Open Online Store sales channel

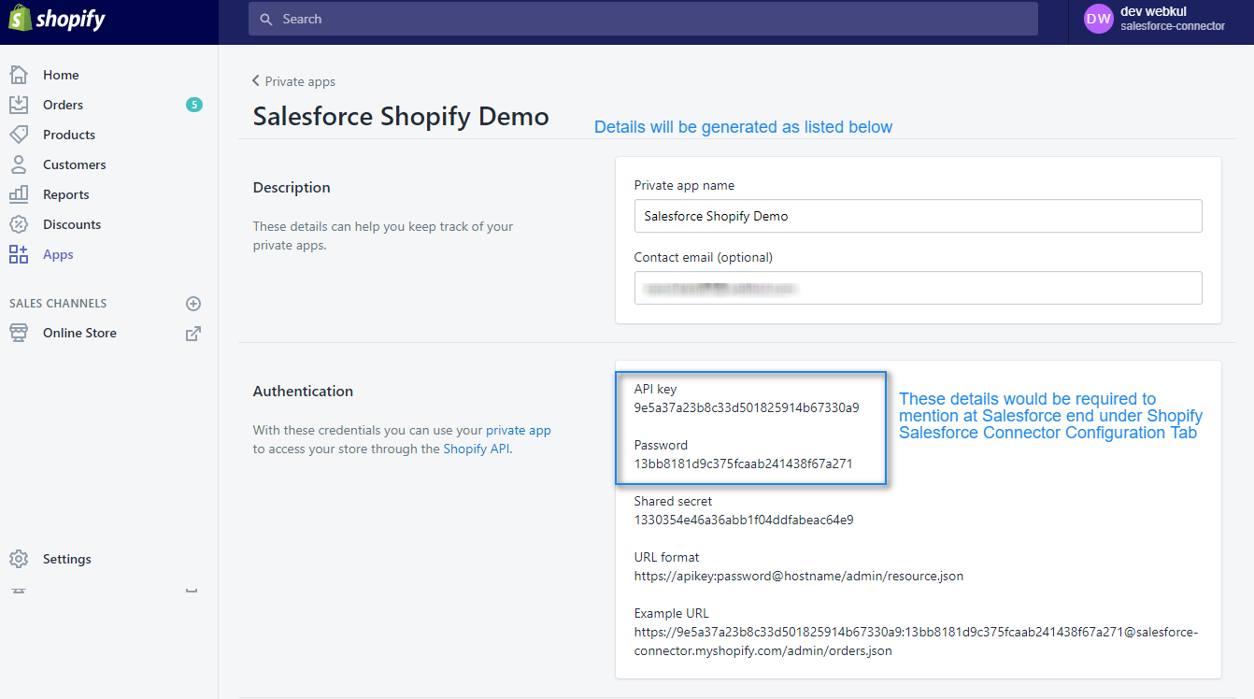click(79, 333)
